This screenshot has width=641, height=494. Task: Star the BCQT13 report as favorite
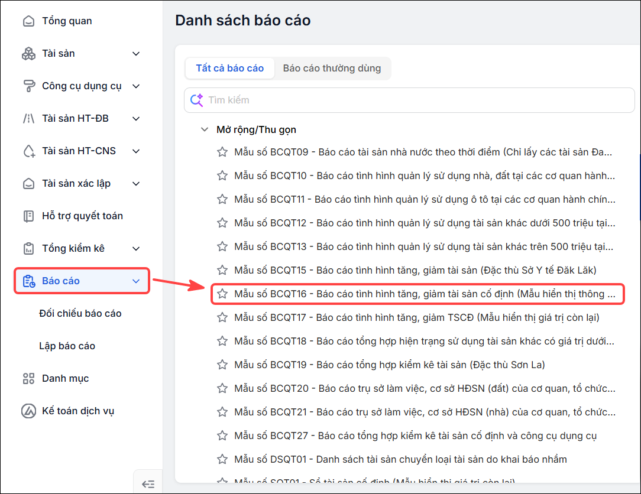[222, 246]
